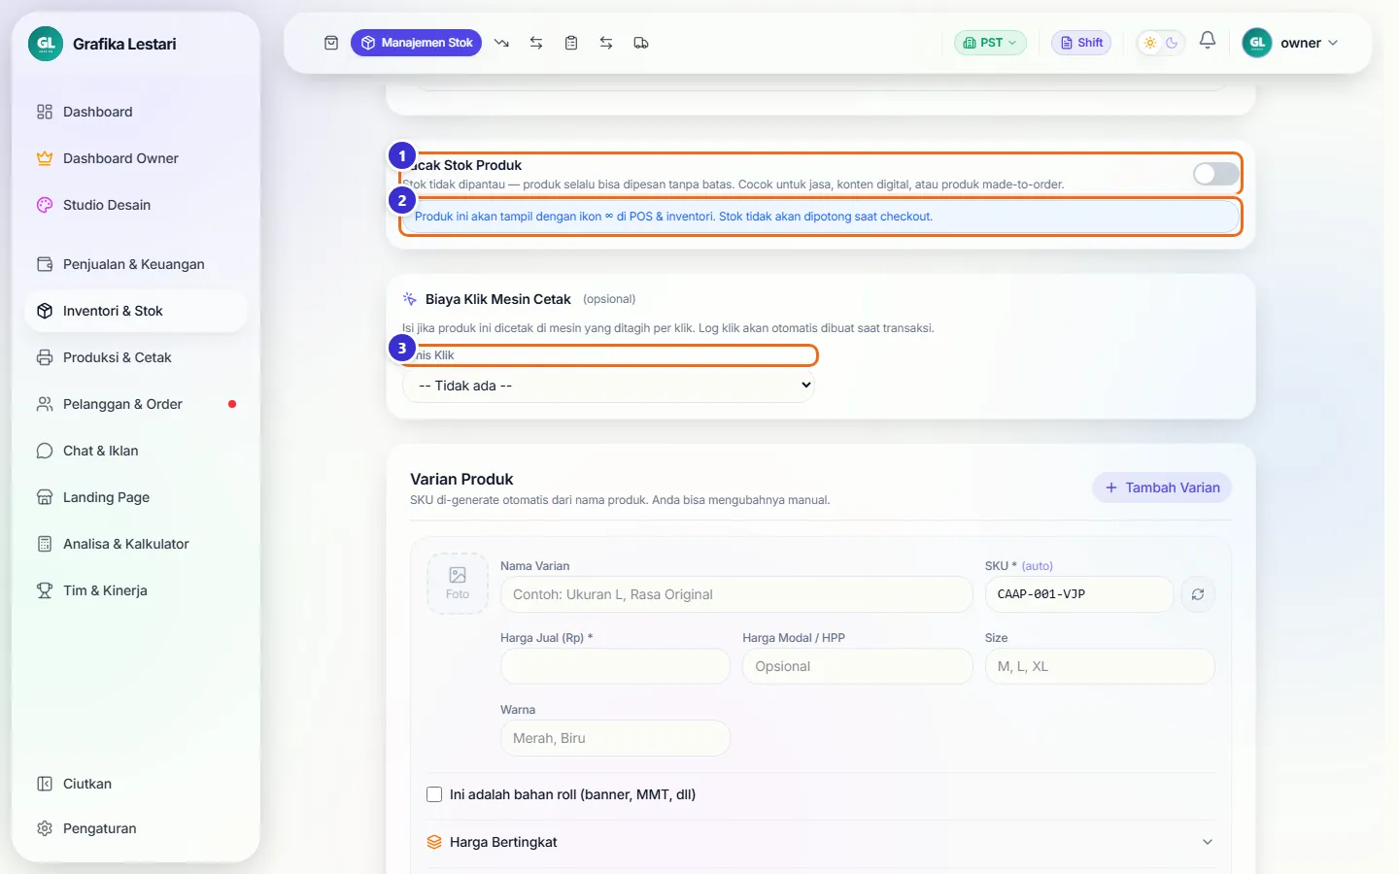
Task: Expand the Harga Bertingkat section
Action: pyautogui.click(x=821, y=842)
